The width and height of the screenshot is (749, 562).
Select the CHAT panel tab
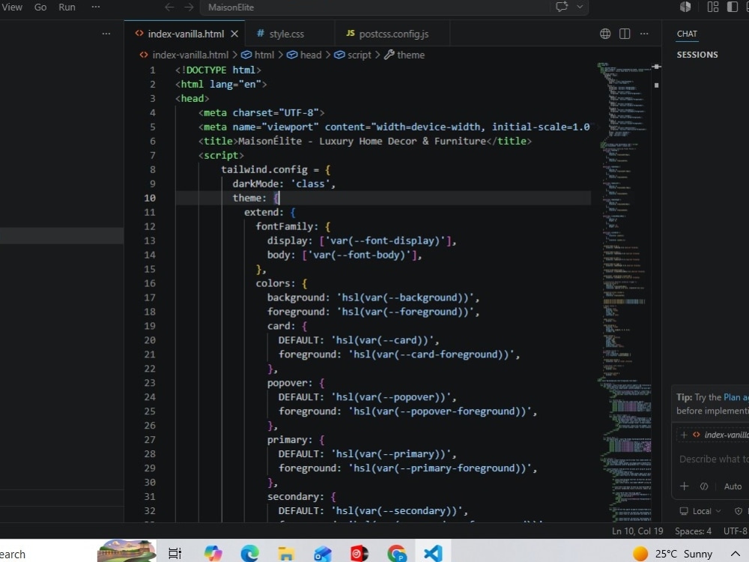pos(687,34)
